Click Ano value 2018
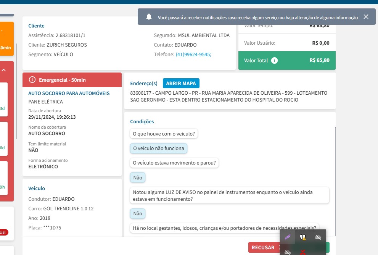This screenshot has width=378, height=255. coord(45,218)
